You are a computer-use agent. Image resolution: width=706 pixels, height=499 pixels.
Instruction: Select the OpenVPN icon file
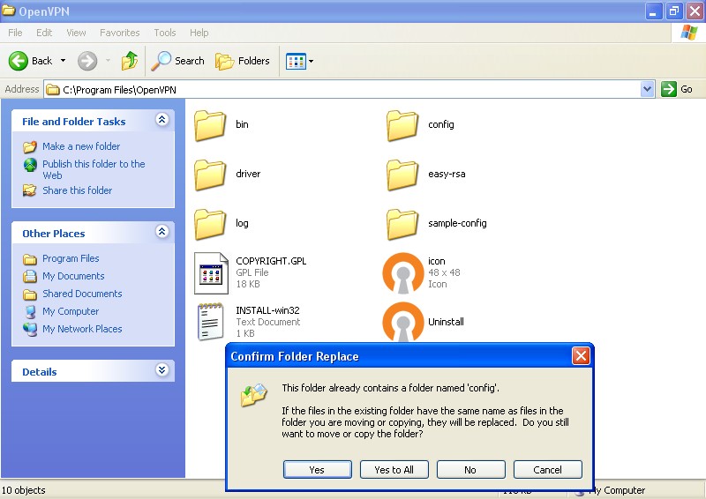coord(403,273)
